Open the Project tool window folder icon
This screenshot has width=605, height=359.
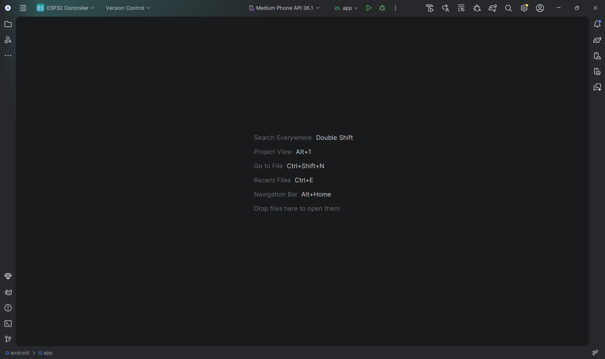tap(8, 24)
